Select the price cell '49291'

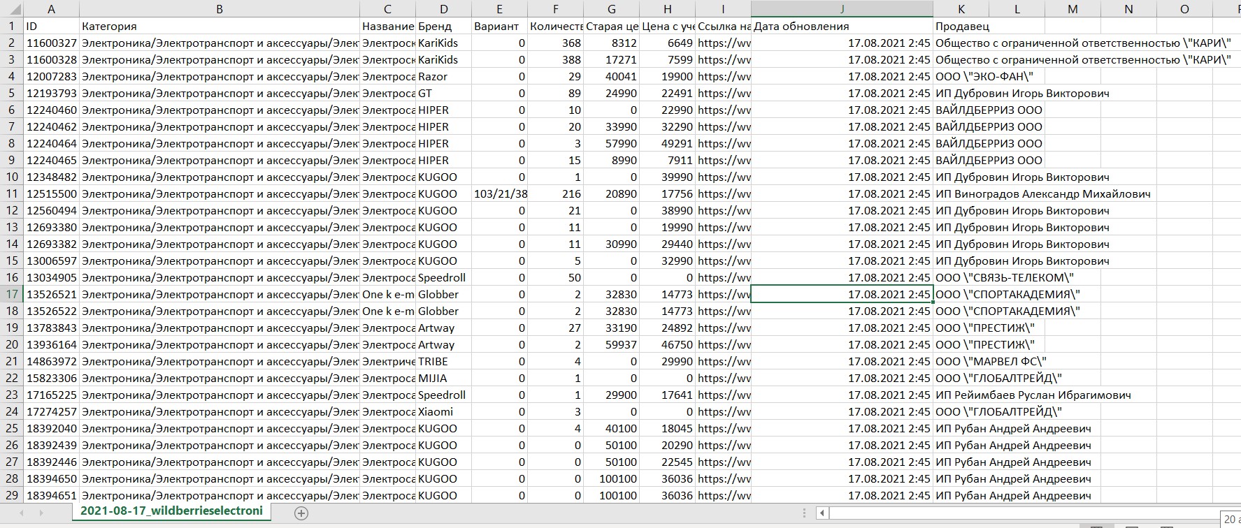tap(668, 144)
